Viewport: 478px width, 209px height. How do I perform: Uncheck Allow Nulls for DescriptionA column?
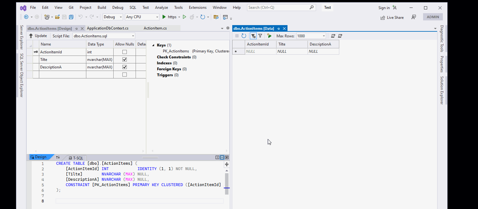pyautogui.click(x=125, y=67)
